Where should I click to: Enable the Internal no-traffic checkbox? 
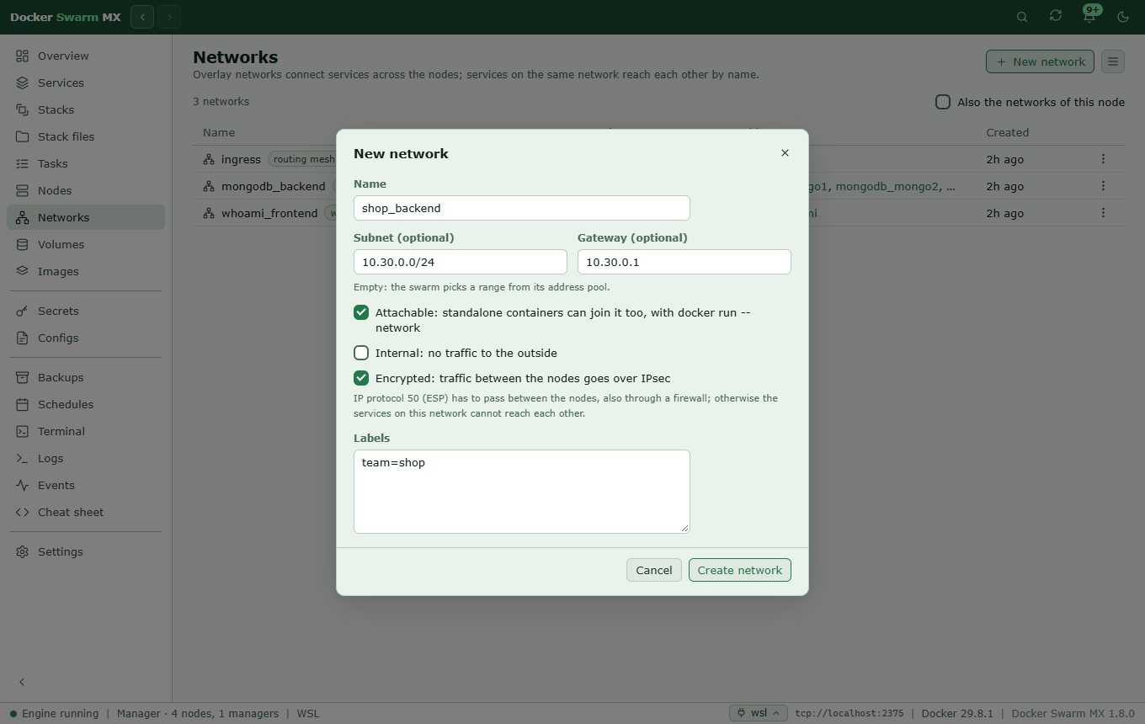pyautogui.click(x=361, y=353)
